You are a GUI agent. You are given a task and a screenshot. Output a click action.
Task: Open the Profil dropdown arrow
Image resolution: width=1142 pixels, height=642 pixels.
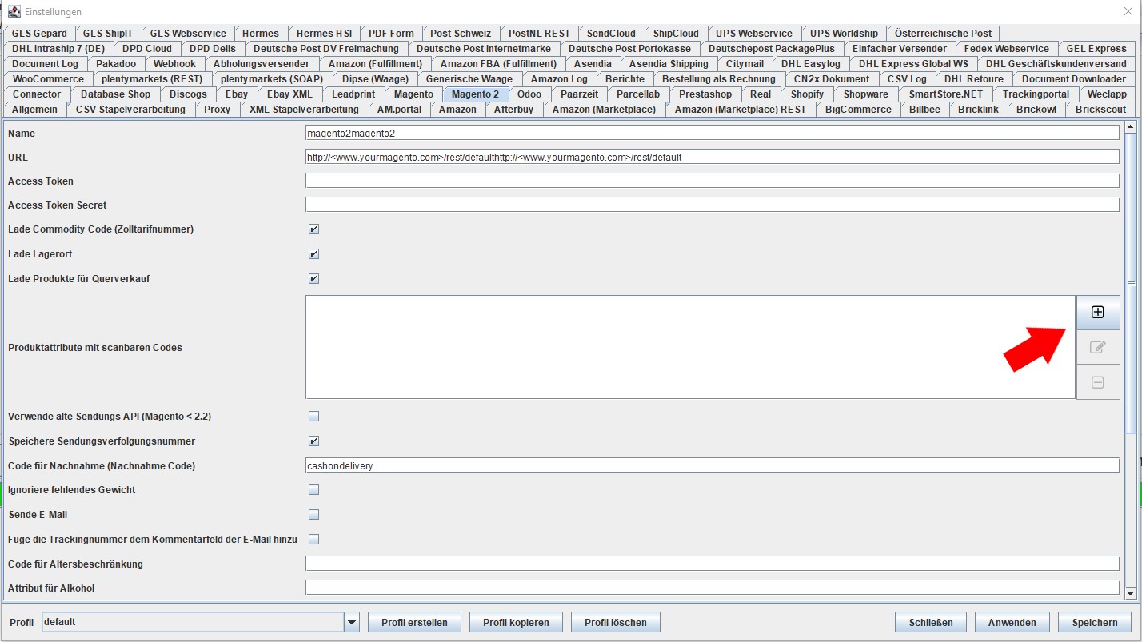click(351, 622)
